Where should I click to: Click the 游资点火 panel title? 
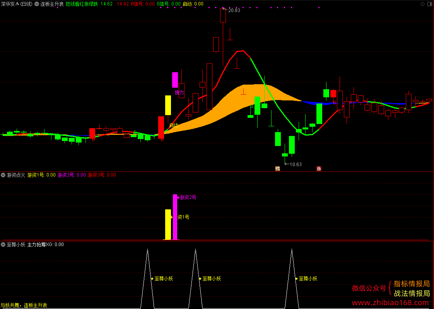click(x=16, y=175)
